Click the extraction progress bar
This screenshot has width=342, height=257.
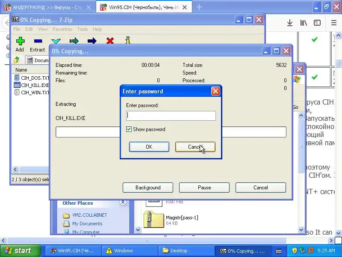click(x=171, y=132)
